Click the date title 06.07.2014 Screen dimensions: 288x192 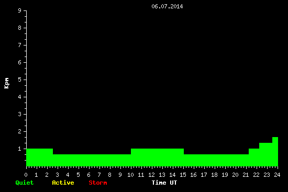tap(167, 6)
